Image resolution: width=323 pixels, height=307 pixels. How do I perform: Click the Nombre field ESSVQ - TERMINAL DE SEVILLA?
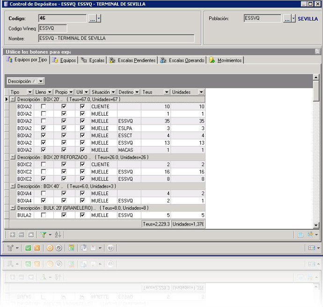click(x=116, y=38)
